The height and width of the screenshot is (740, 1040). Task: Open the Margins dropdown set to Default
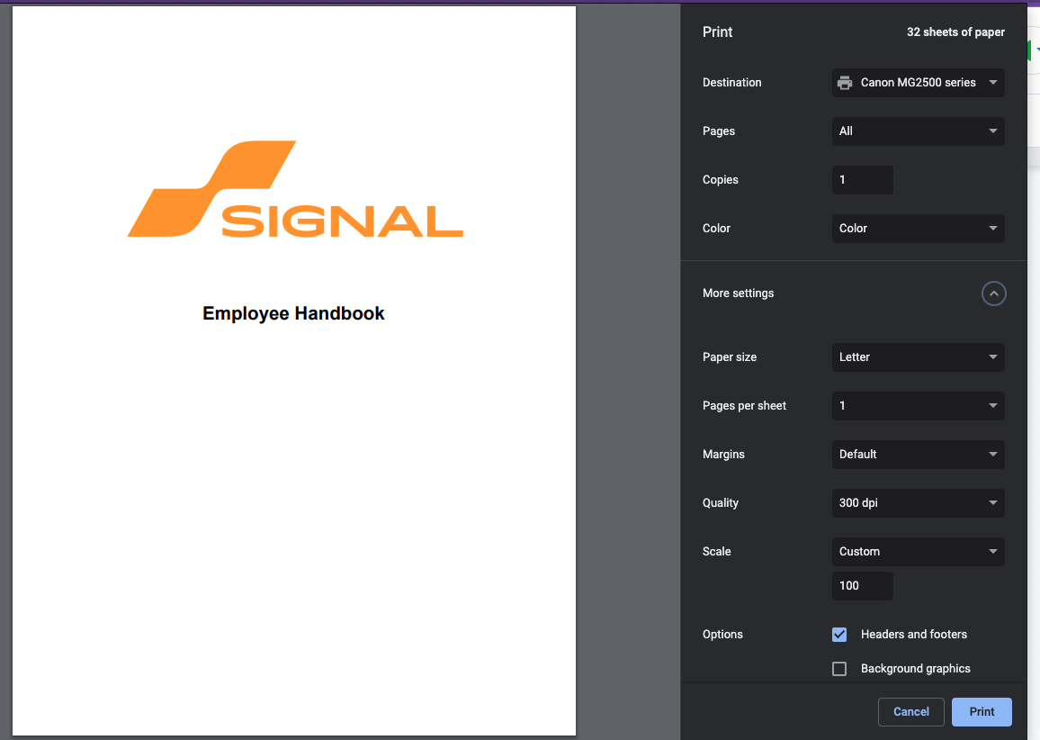[918, 454]
